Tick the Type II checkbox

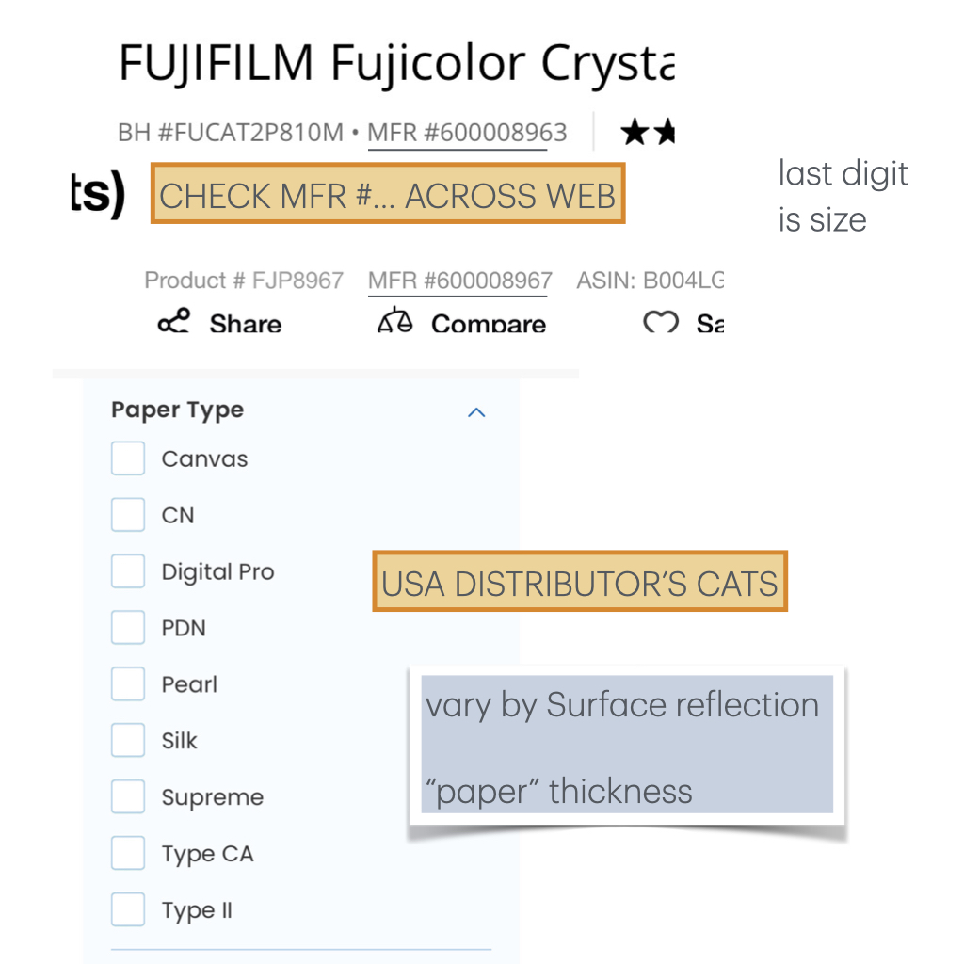(x=128, y=910)
